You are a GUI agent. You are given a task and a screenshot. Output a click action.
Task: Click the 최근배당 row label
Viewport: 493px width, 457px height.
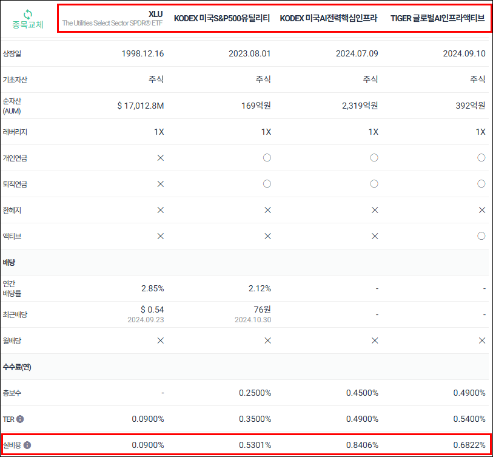(x=15, y=315)
